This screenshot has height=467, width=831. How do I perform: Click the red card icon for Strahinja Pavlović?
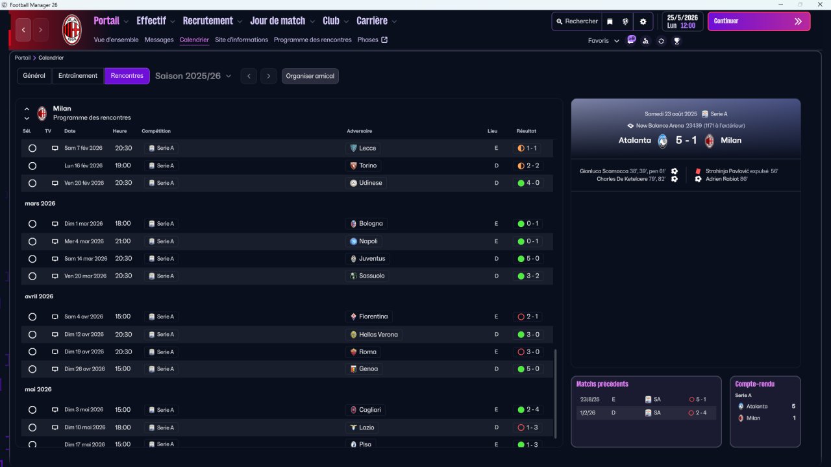point(699,172)
